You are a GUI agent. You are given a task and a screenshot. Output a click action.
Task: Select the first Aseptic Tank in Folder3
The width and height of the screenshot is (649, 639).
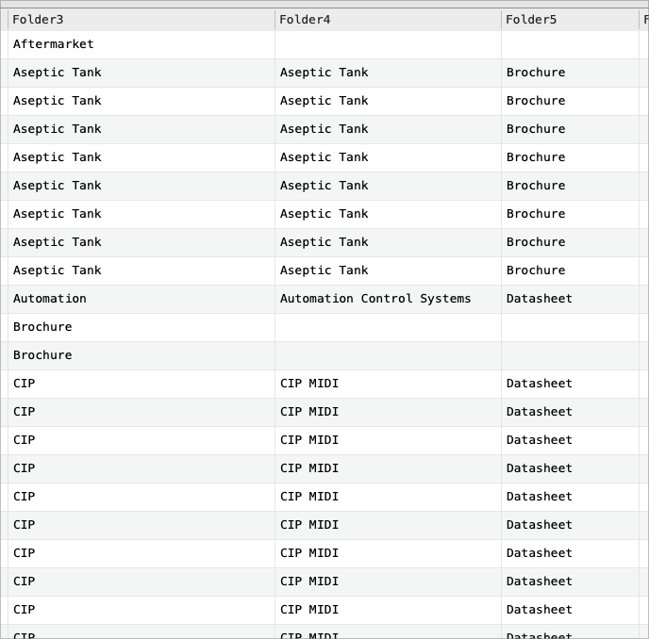(x=58, y=73)
